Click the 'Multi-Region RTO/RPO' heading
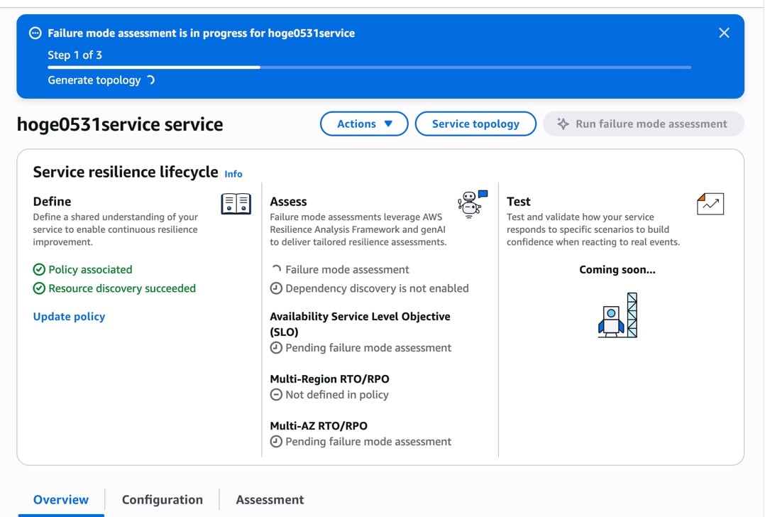Image resolution: width=765 pixels, height=517 pixels. (x=330, y=379)
